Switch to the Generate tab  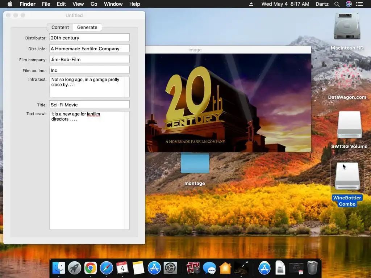click(87, 27)
